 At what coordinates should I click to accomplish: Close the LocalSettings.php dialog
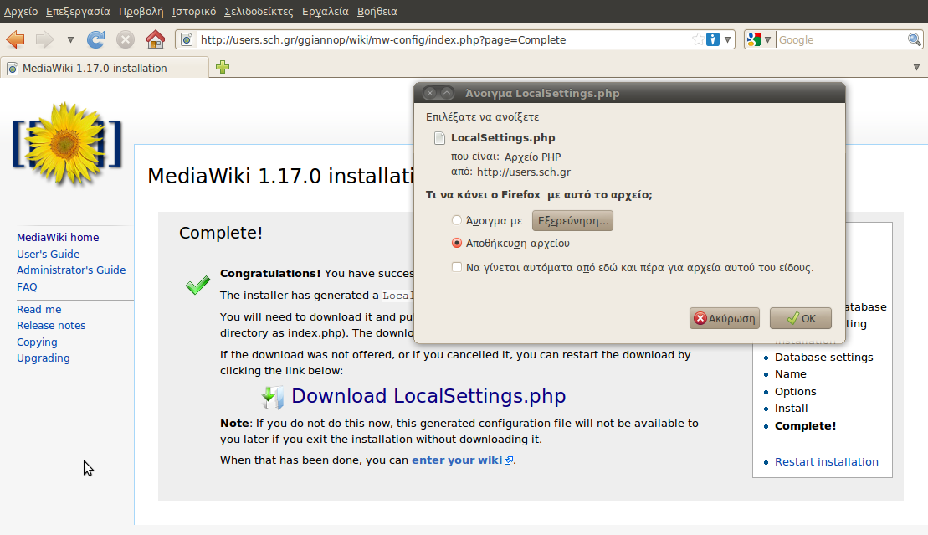click(430, 93)
